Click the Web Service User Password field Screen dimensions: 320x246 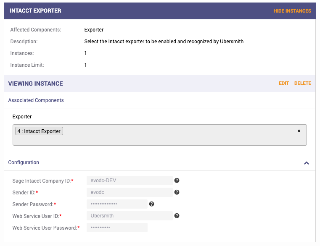117,228
